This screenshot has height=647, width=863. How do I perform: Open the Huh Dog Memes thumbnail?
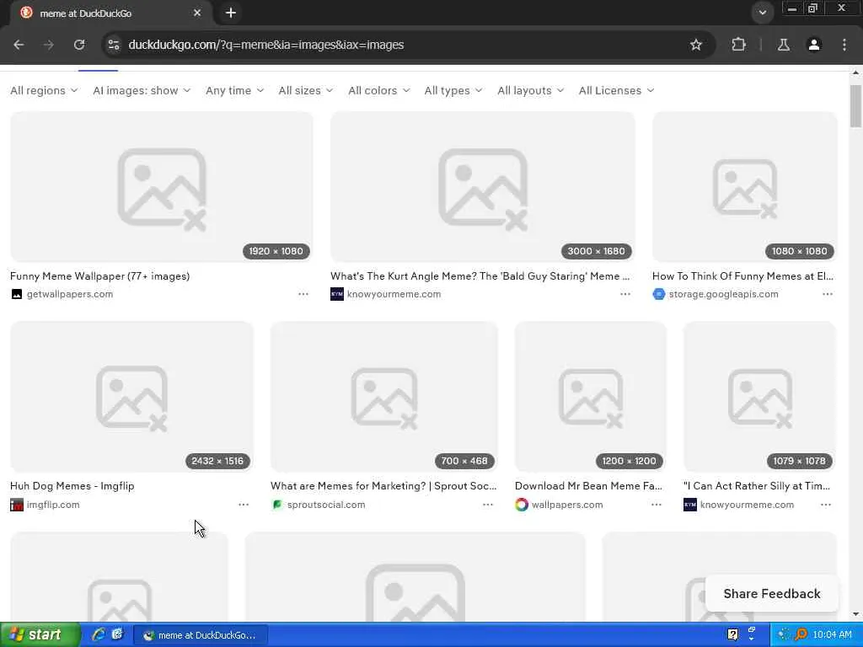click(x=132, y=397)
